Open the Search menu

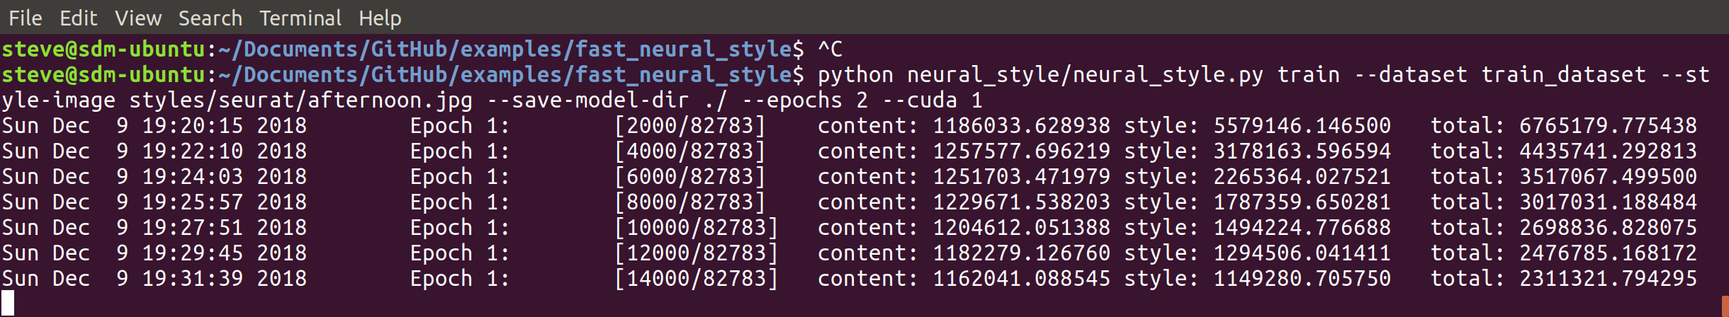(210, 18)
